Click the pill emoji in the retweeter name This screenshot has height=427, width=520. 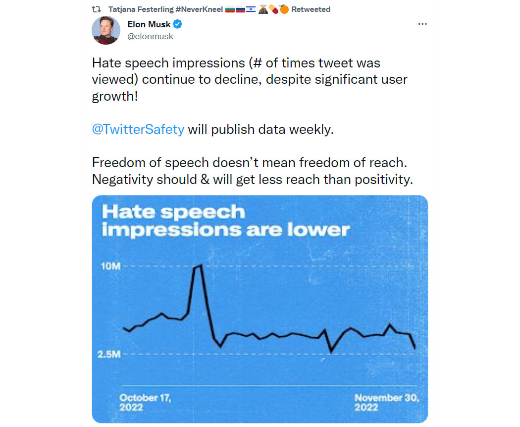point(273,9)
